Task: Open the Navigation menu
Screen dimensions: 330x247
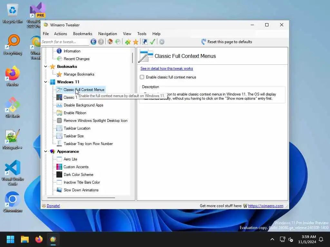Action: coord(108,34)
